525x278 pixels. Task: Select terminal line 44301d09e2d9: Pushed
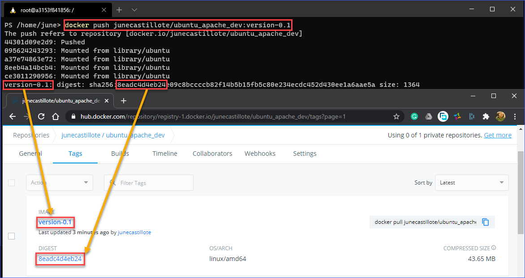[x=44, y=42]
